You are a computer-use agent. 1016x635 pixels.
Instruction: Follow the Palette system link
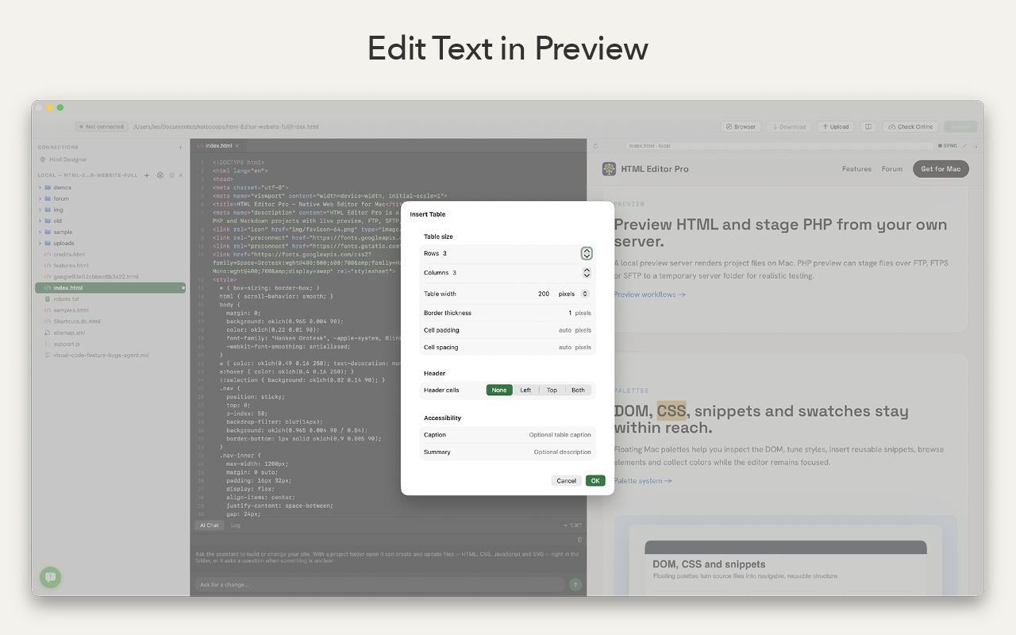point(643,481)
